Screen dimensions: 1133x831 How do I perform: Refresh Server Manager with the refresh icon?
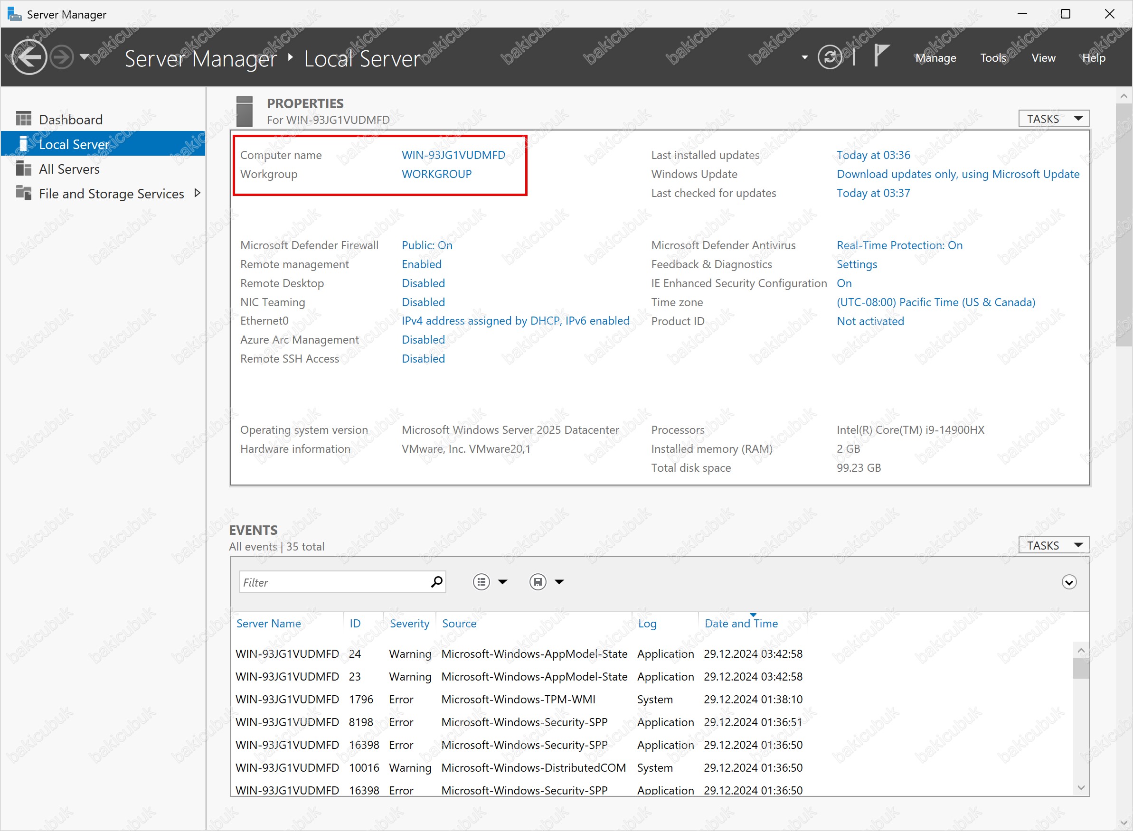pyautogui.click(x=830, y=57)
